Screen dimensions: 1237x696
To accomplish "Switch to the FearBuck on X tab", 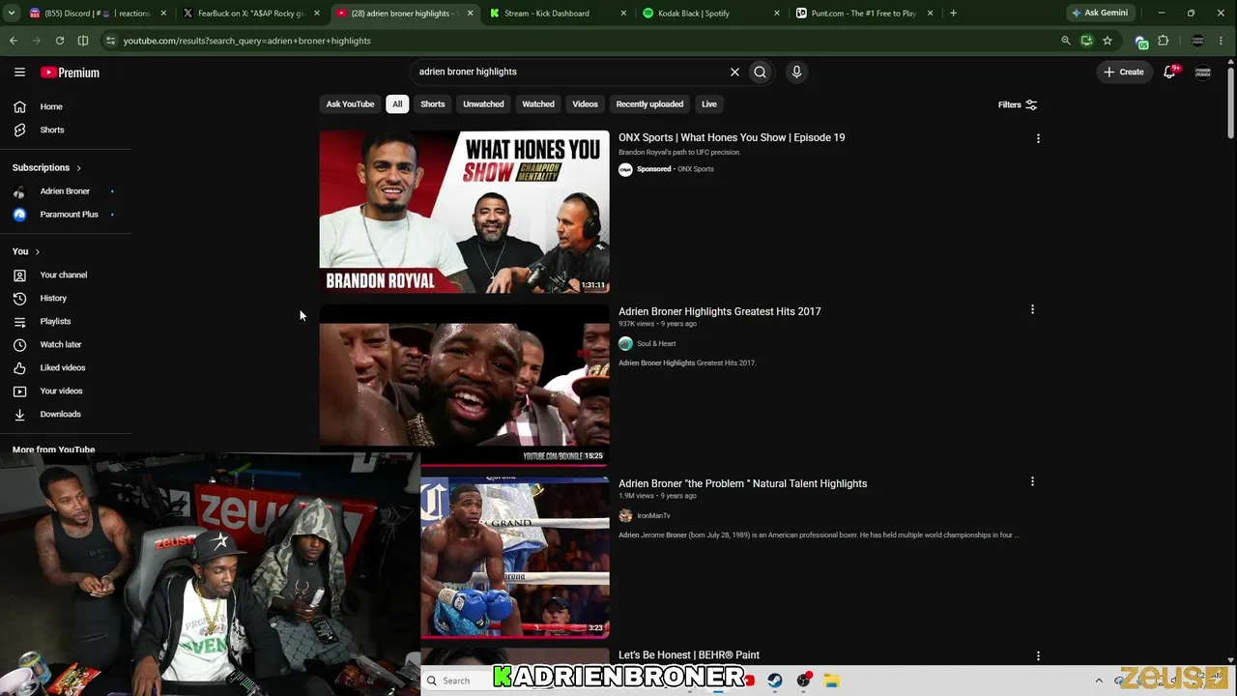I will (251, 14).
